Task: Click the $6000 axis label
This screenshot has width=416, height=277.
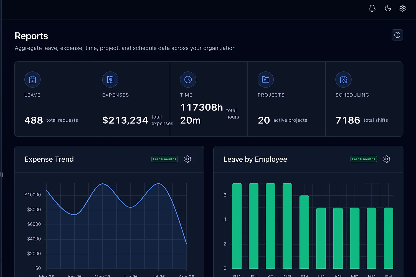Action: point(34,224)
